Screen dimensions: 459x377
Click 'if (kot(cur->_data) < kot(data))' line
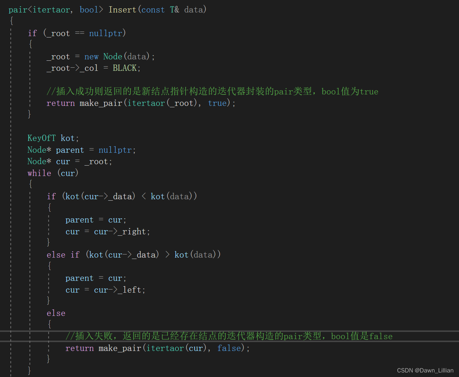click(122, 196)
